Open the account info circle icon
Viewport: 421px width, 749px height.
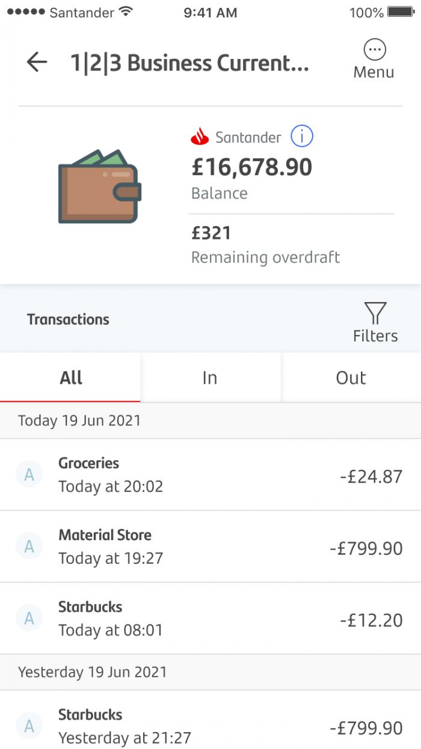click(x=303, y=137)
